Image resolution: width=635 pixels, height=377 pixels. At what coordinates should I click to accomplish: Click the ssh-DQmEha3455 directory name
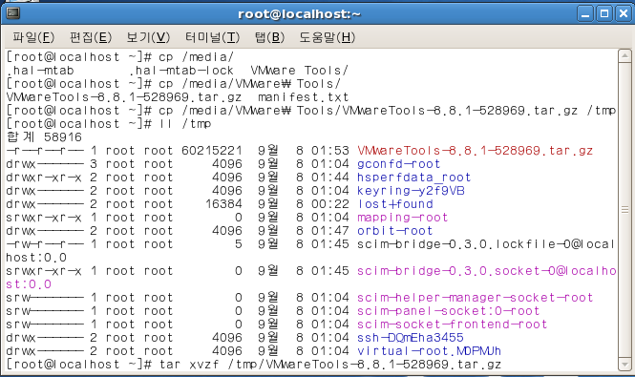(x=410, y=338)
